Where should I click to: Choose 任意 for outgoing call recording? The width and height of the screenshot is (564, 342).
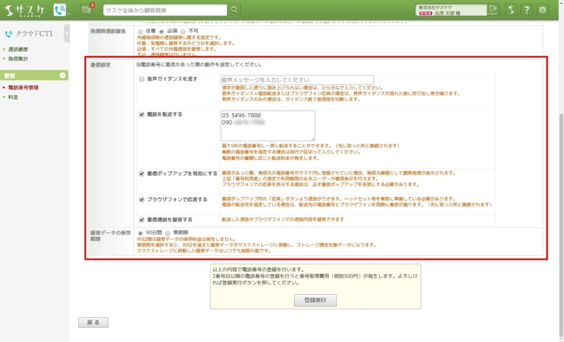coord(140,31)
